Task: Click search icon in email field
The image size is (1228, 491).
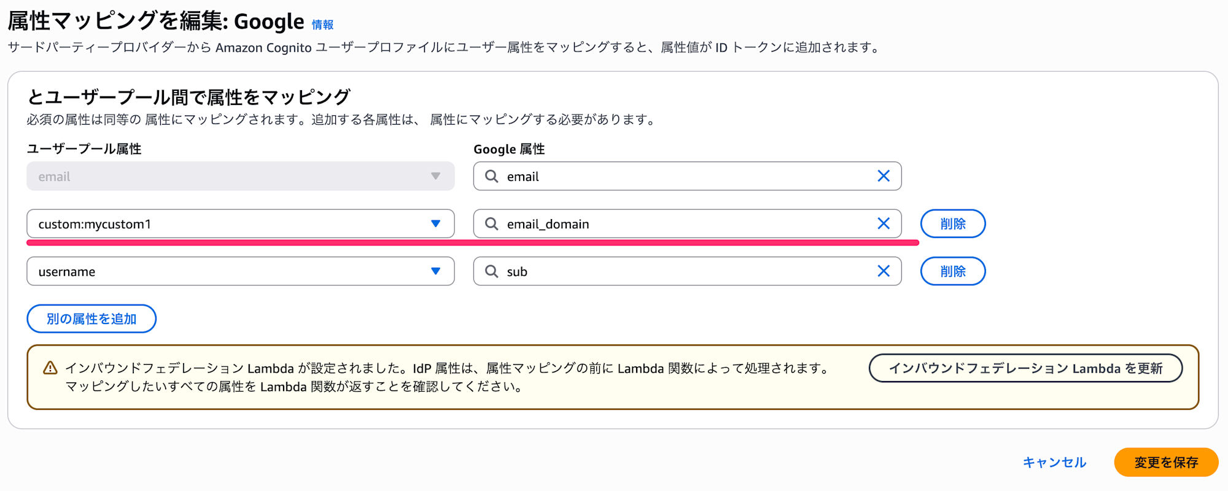Action: tap(491, 176)
